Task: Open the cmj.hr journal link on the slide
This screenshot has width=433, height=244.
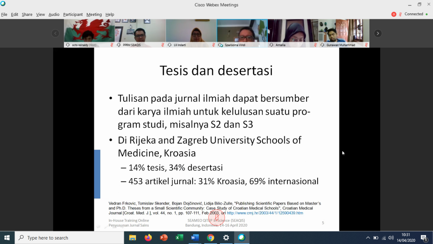Action: pos(265,213)
